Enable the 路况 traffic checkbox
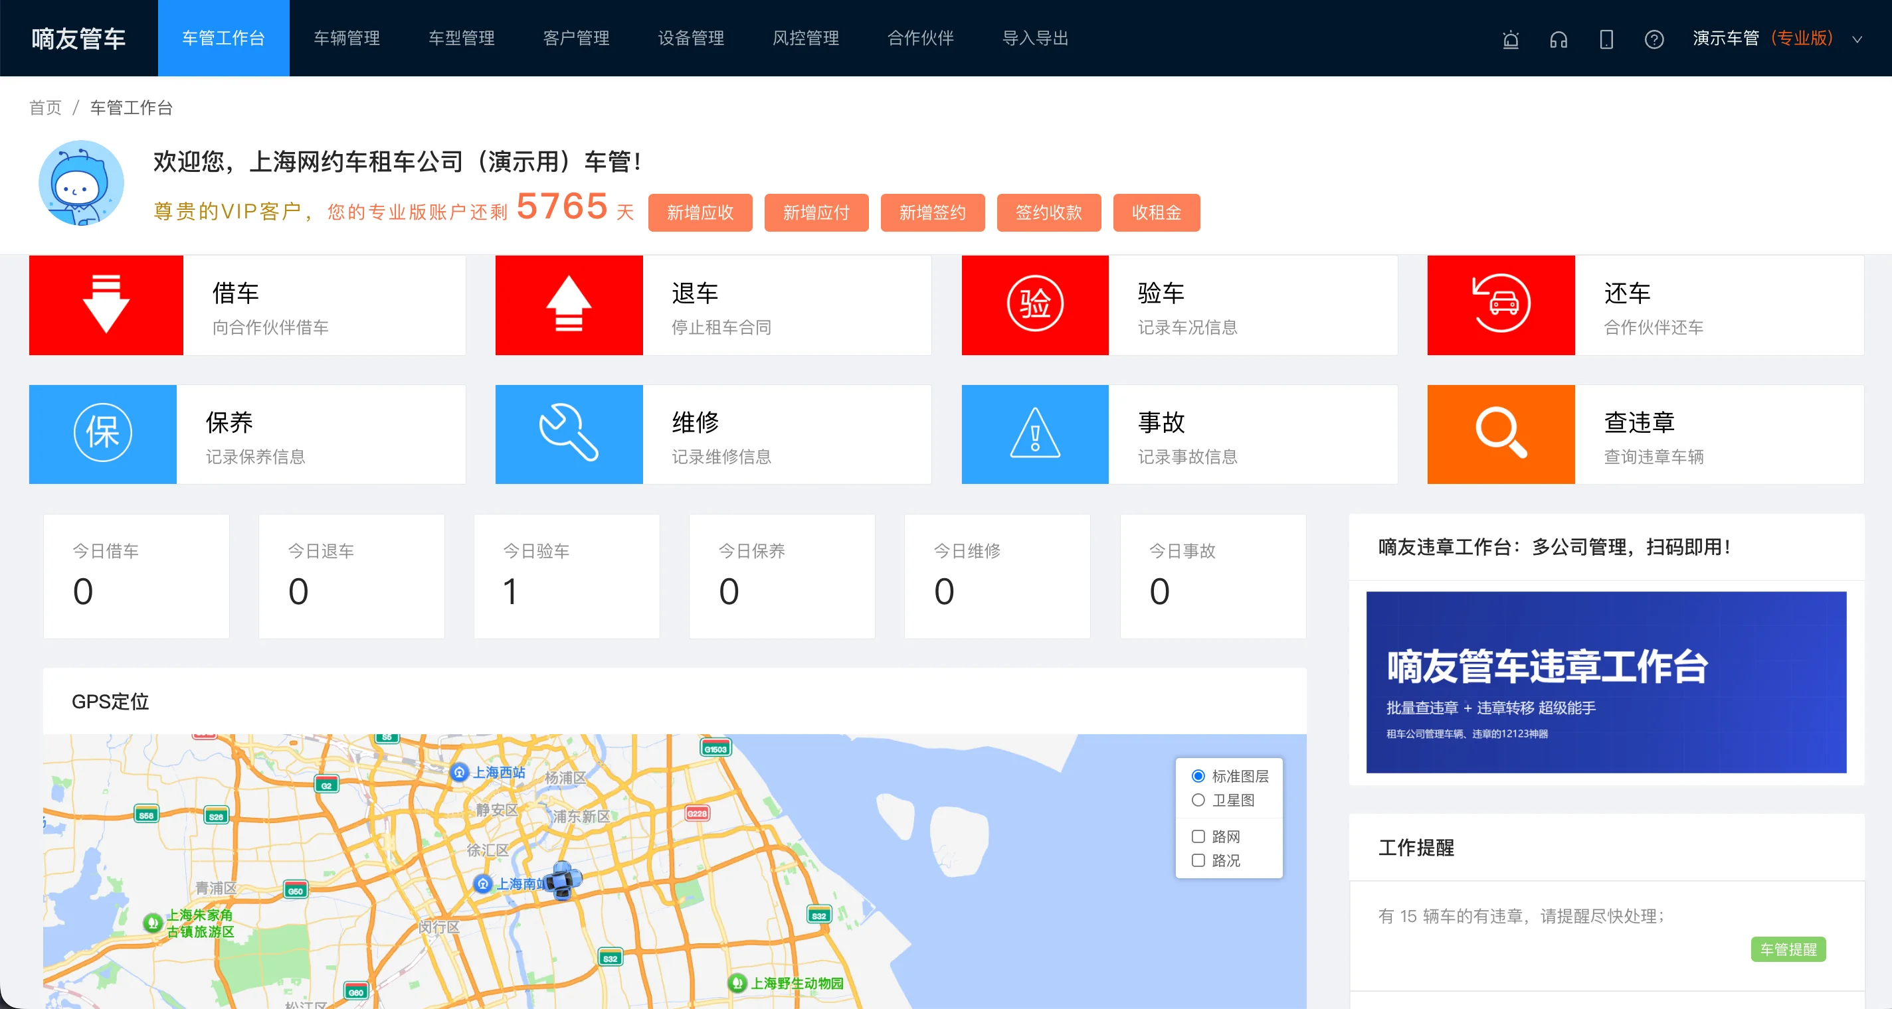The height and width of the screenshot is (1009, 1892). [x=1198, y=860]
